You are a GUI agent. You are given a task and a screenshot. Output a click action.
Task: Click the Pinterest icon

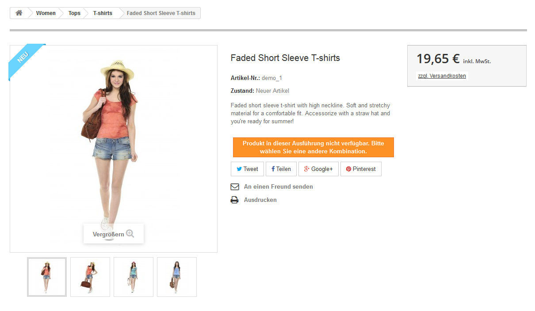(348, 169)
